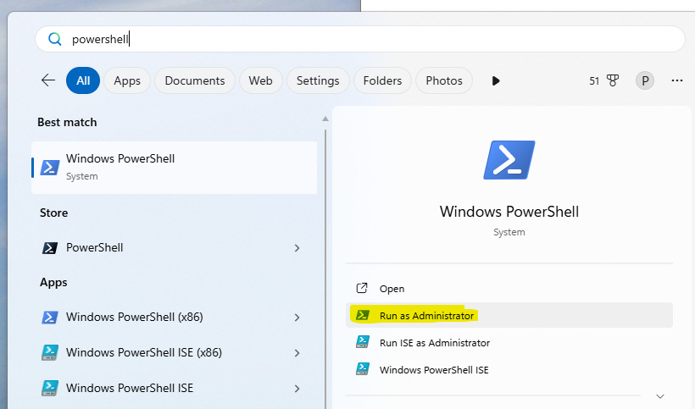Choose Run ISE as Administrator
The image size is (695, 409).
(x=509, y=343)
